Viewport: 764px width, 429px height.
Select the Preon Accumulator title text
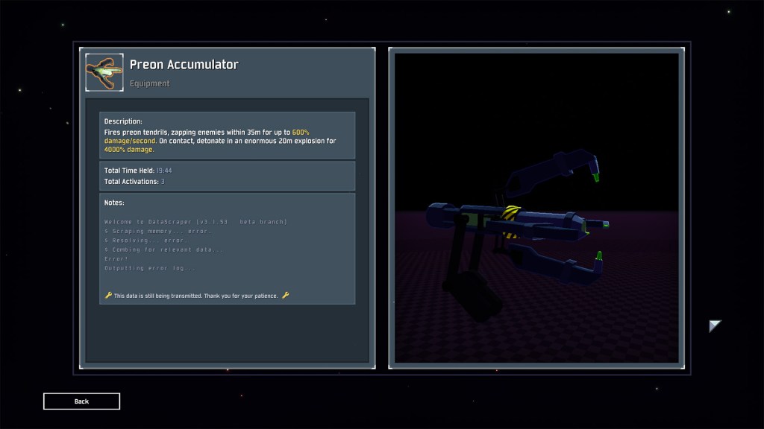click(x=185, y=65)
